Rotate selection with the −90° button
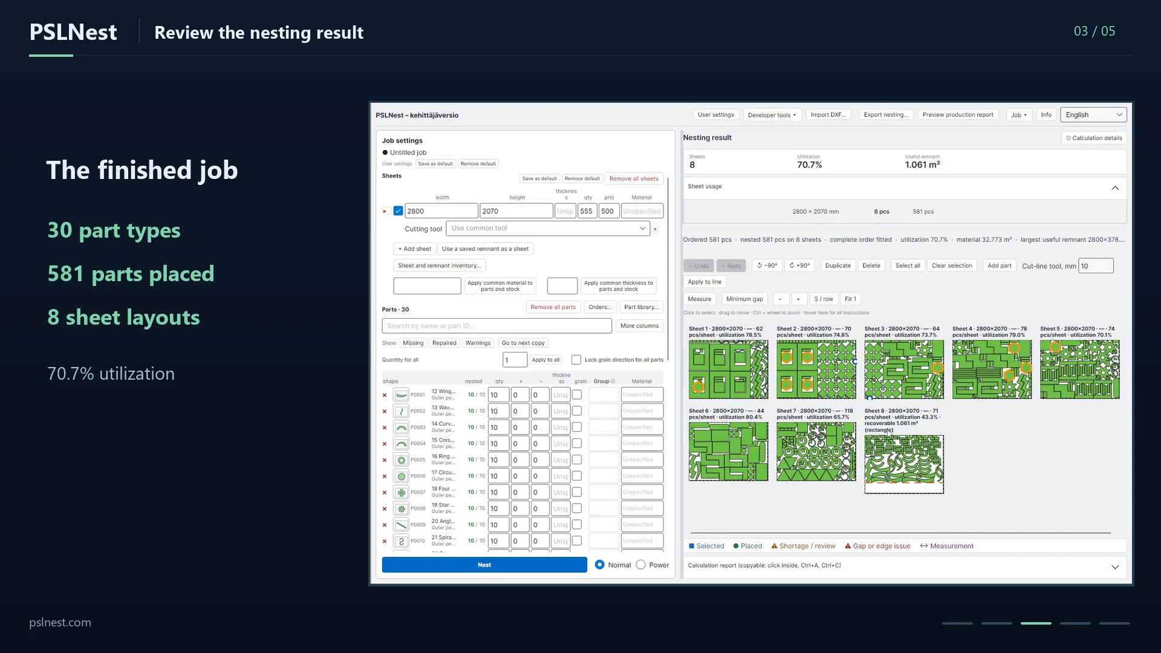This screenshot has height=653, width=1161. click(x=767, y=265)
